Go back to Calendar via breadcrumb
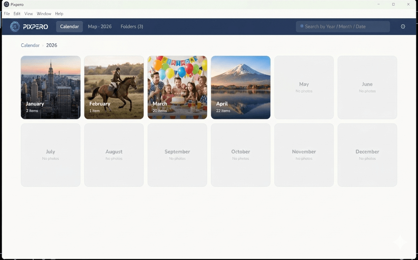418x260 pixels. coord(30,45)
